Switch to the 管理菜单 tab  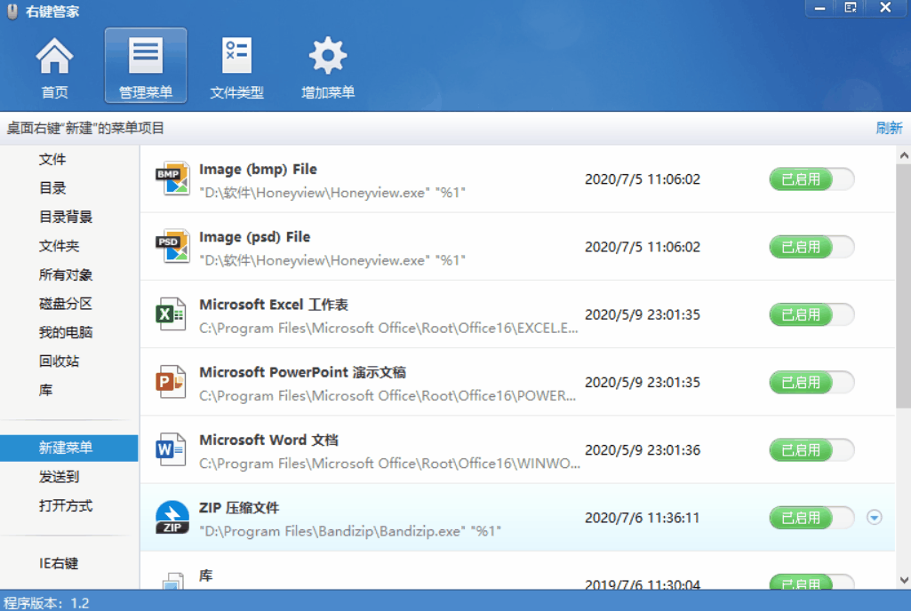(145, 65)
